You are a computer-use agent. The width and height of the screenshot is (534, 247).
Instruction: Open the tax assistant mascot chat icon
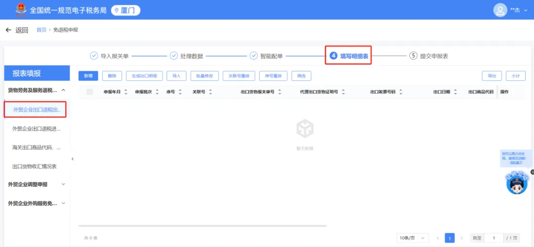[517, 183]
